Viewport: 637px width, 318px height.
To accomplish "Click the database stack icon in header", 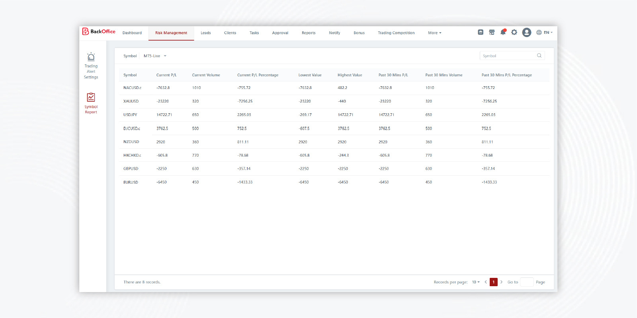I will click(481, 33).
